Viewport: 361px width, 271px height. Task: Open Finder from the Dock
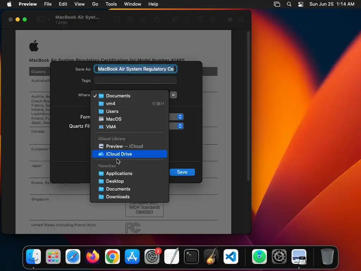pyautogui.click(x=33, y=257)
